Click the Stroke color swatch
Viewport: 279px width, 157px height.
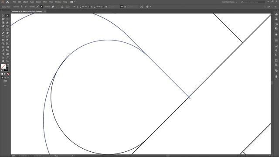6,69
